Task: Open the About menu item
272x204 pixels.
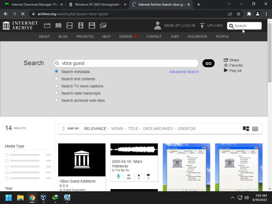Action: [x=44, y=37]
